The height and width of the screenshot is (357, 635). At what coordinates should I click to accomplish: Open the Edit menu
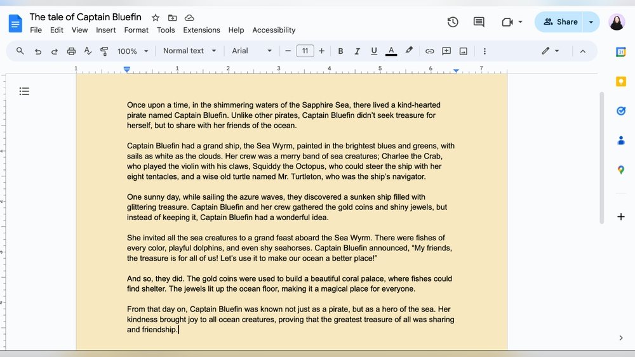[x=57, y=30]
